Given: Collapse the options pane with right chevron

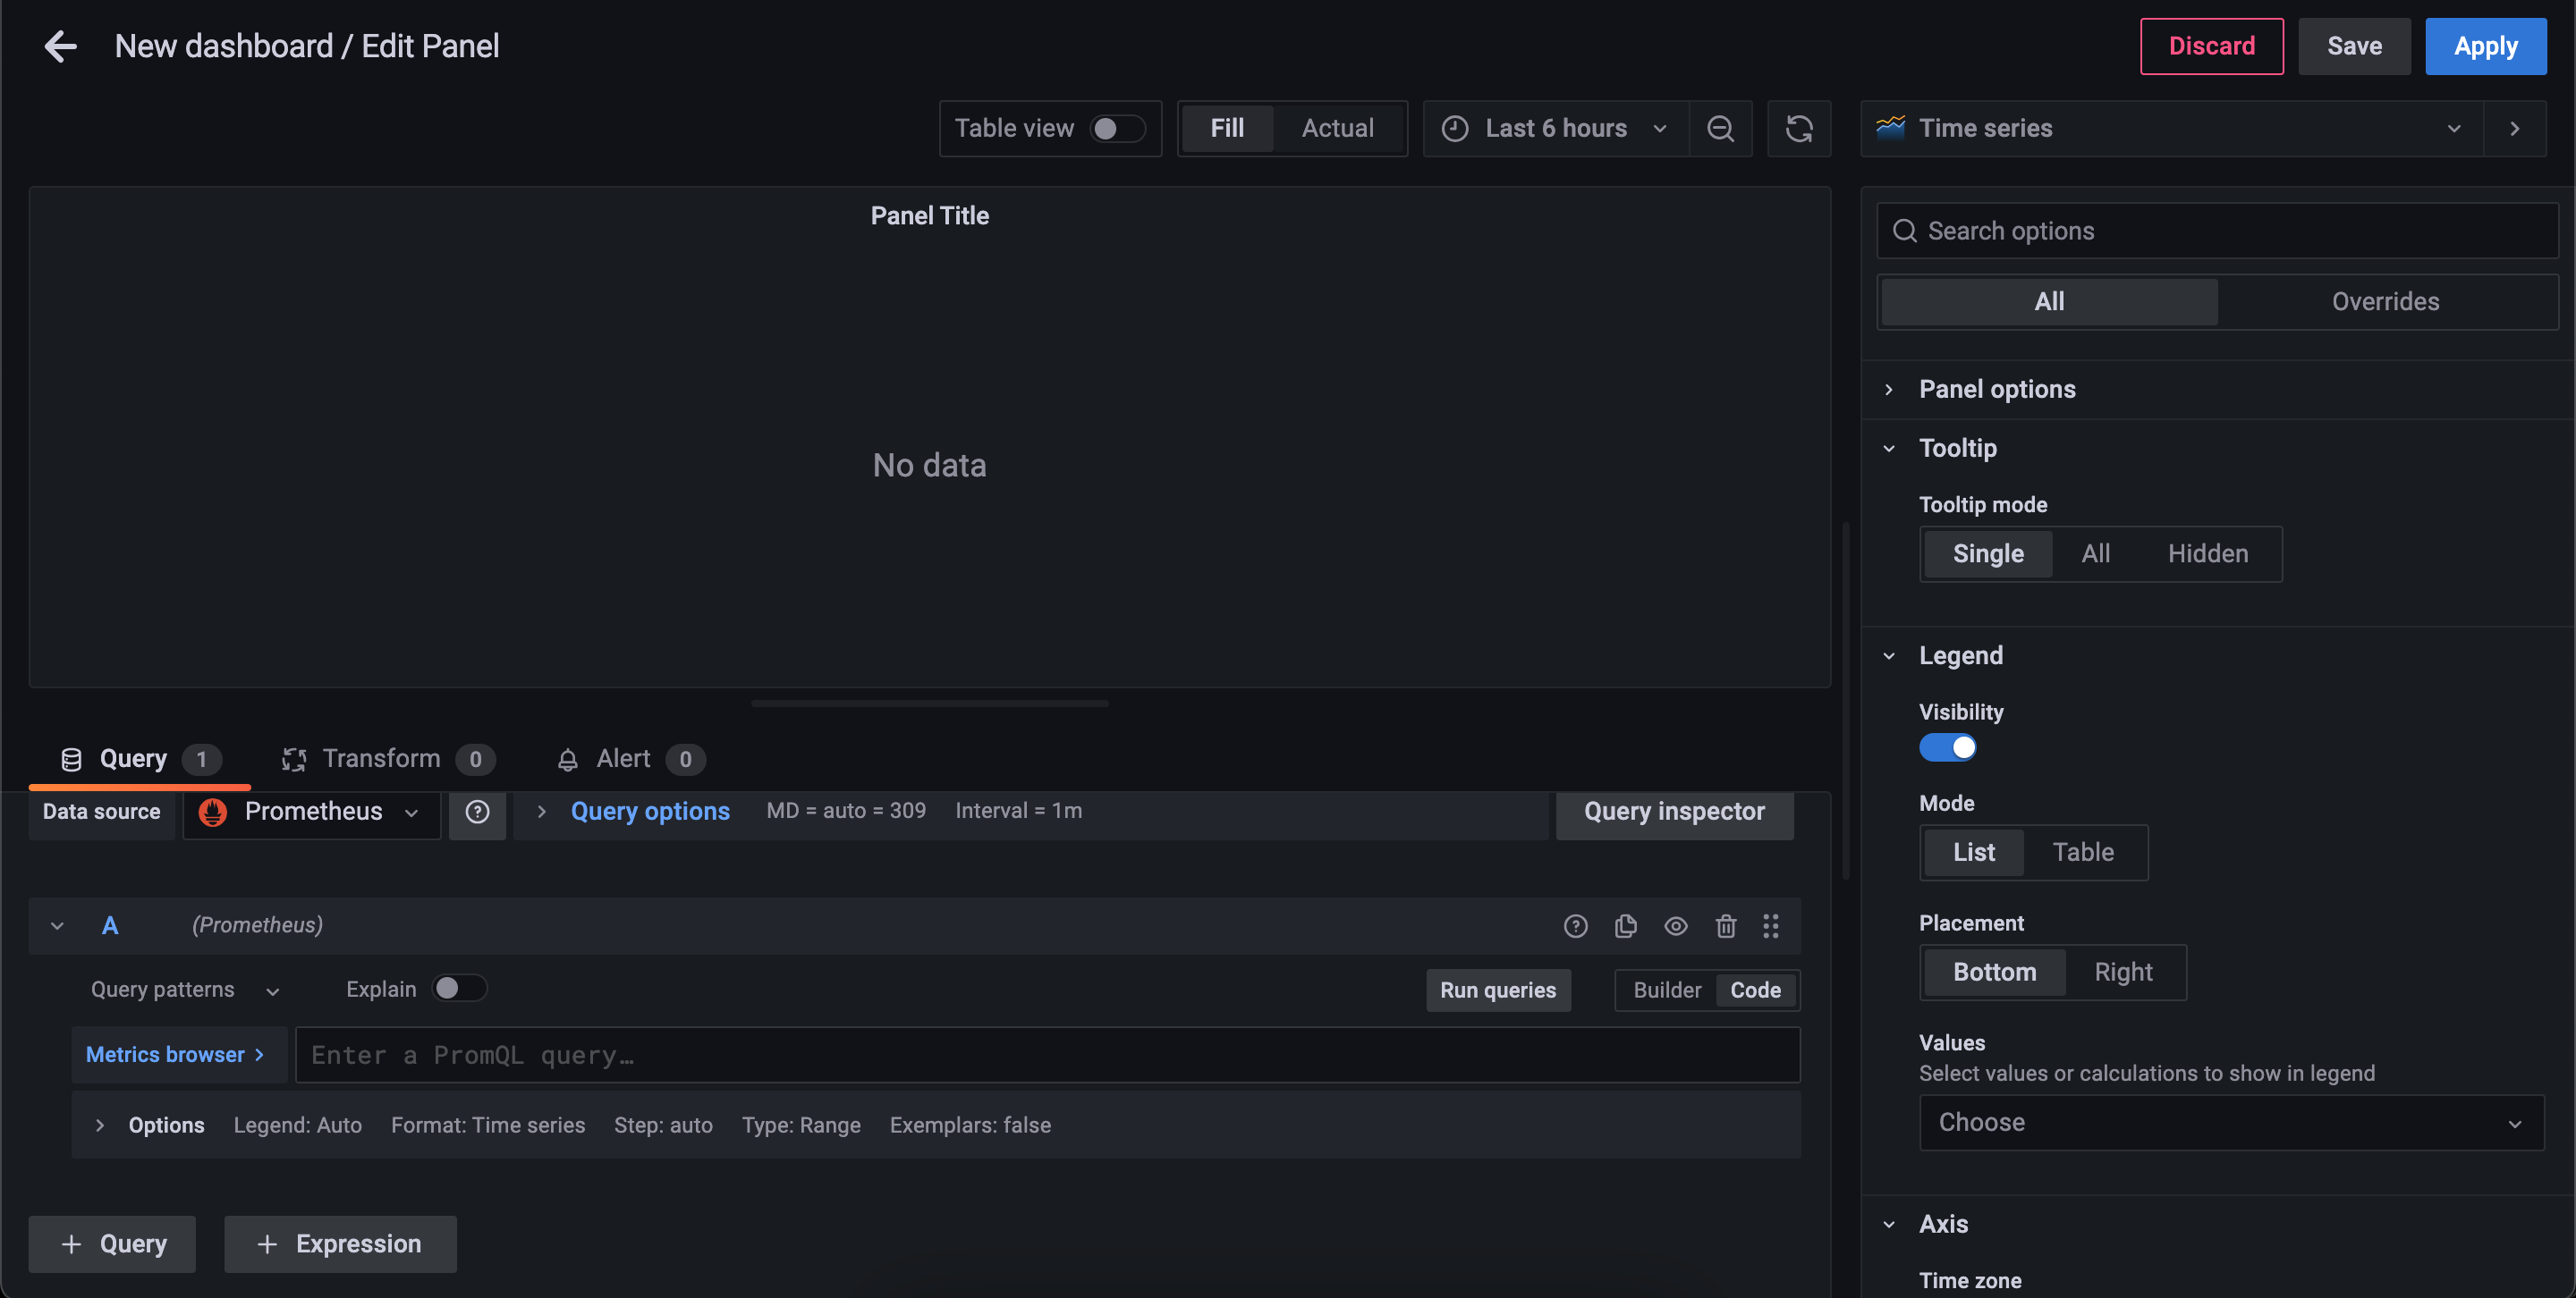Looking at the screenshot, I should tap(2514, 128).
